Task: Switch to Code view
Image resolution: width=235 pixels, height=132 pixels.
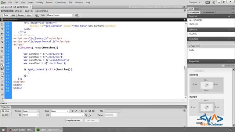Action: point(6,15)
